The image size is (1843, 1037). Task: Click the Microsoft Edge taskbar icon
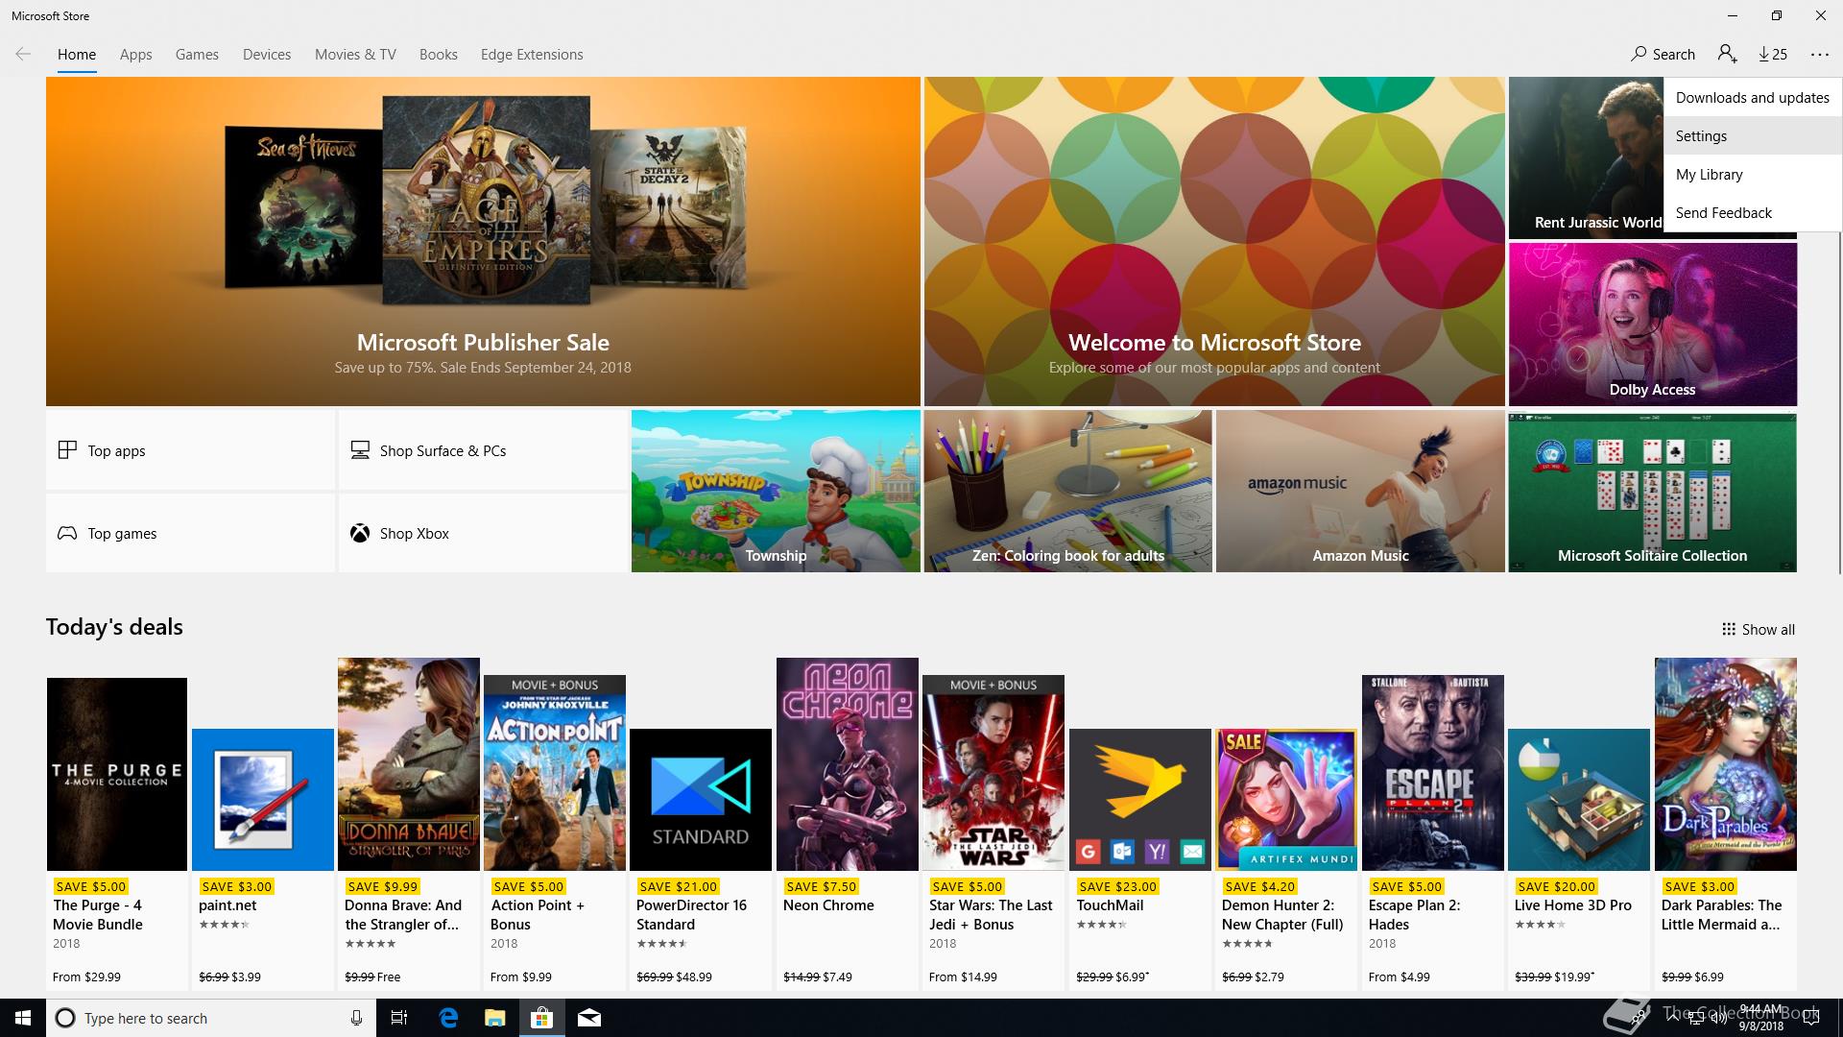pyautogui.click(x=448, y=1018)
